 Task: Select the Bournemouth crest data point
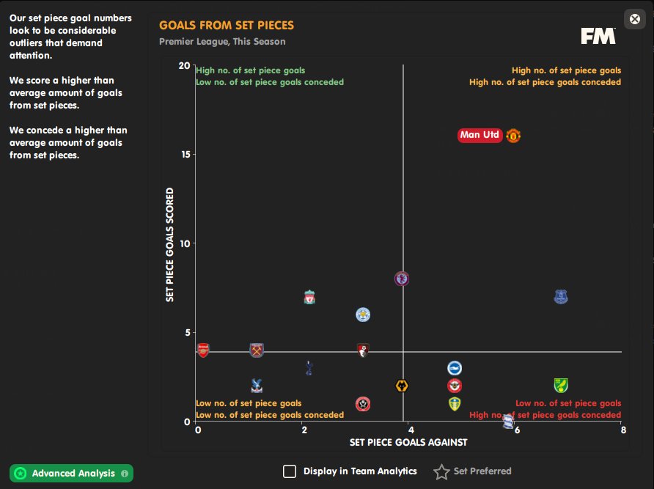point(362,350)
